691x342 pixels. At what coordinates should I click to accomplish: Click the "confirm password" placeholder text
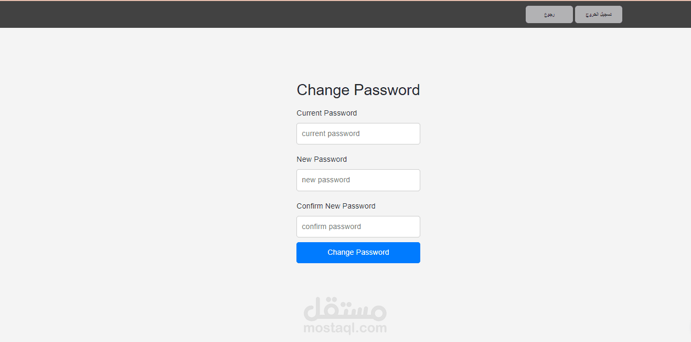click(331, 226)
